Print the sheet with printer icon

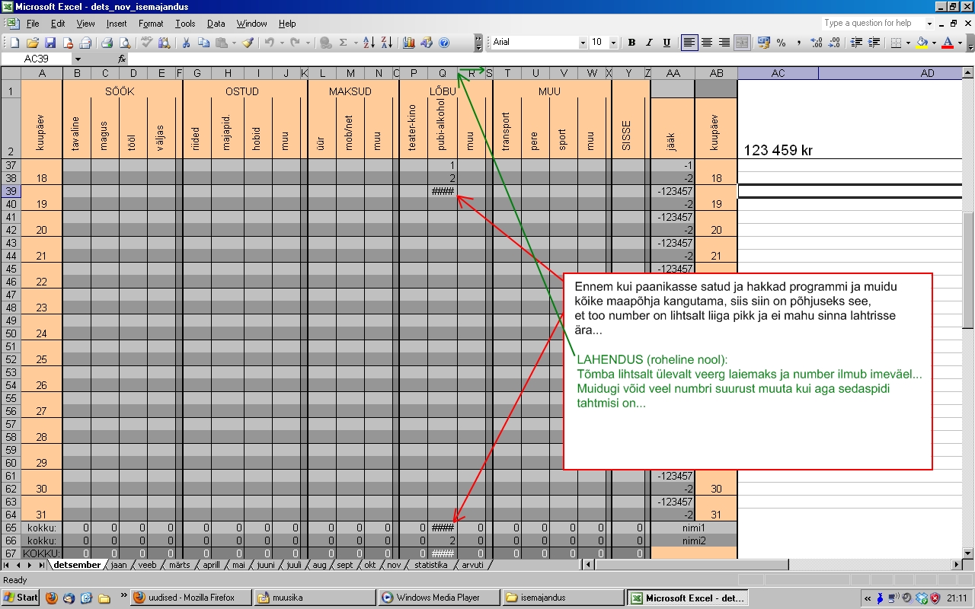[107, 43]
